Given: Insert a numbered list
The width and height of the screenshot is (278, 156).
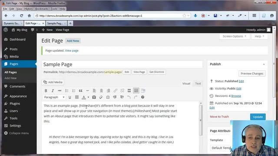Looking at the screenshot, I should pos(73,91).
